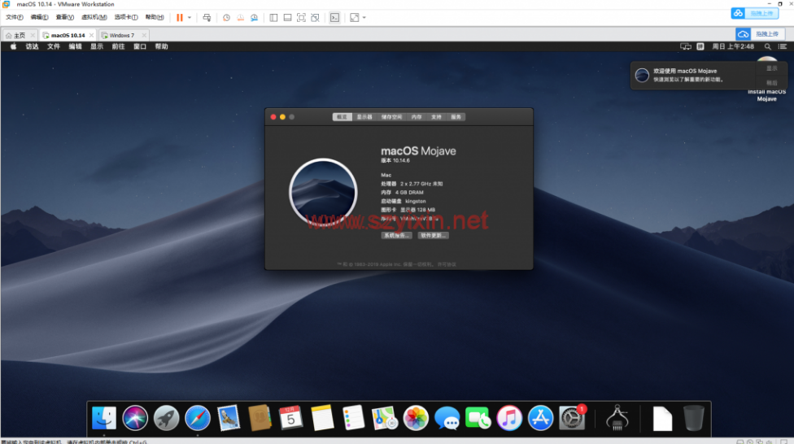Close the Windows 7 tab
This screenshot has height=444, width=794.
[x=144, y=36]
